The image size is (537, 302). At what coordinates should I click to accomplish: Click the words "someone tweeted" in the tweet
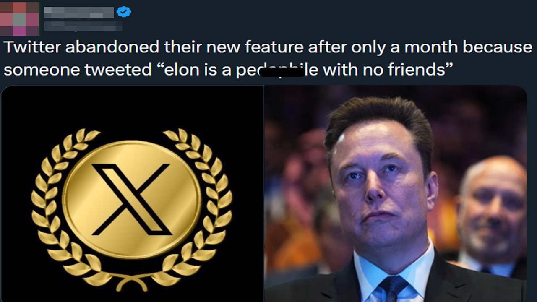point(78,69)
